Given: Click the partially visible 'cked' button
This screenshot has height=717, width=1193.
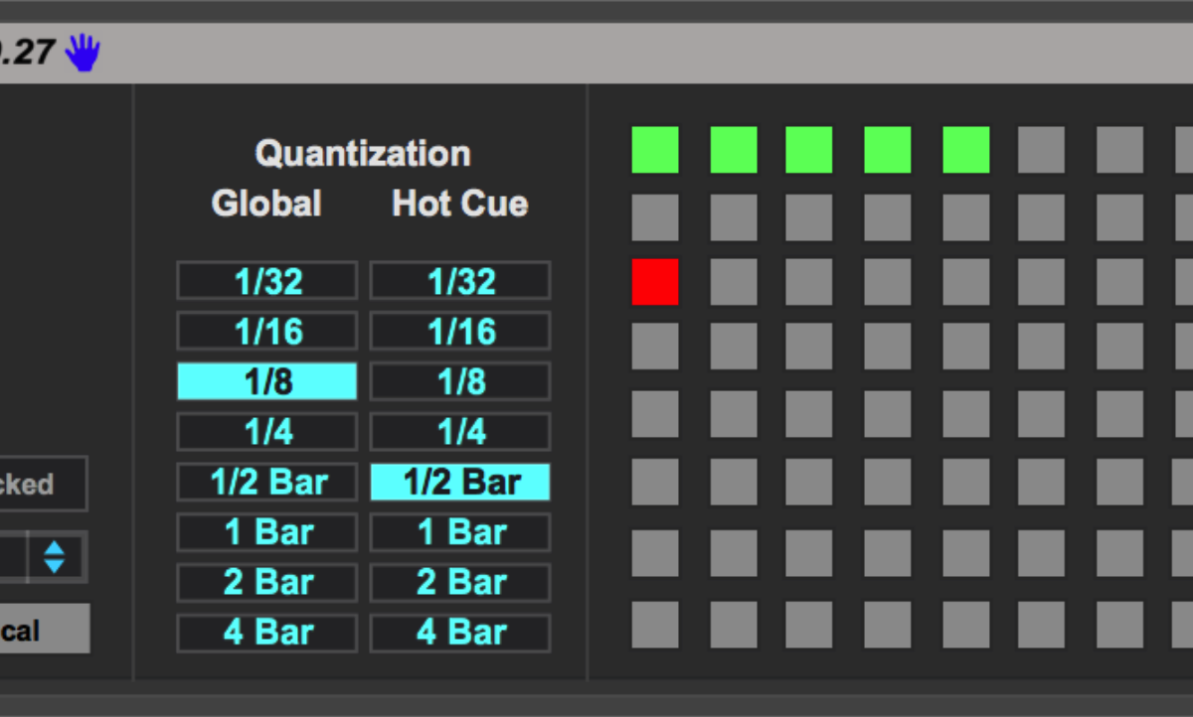Looking at the screenshot, I should tap(40, 485).
